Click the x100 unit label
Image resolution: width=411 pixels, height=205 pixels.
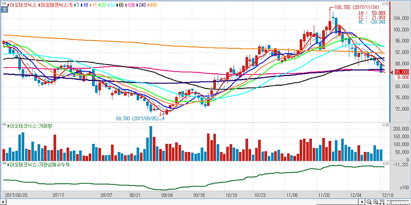405,188
